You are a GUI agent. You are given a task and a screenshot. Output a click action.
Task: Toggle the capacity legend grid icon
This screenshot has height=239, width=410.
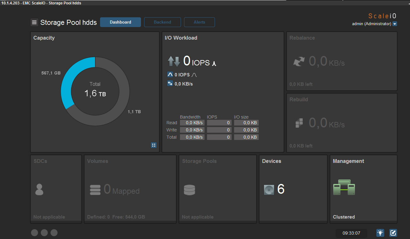coord(154,145)
